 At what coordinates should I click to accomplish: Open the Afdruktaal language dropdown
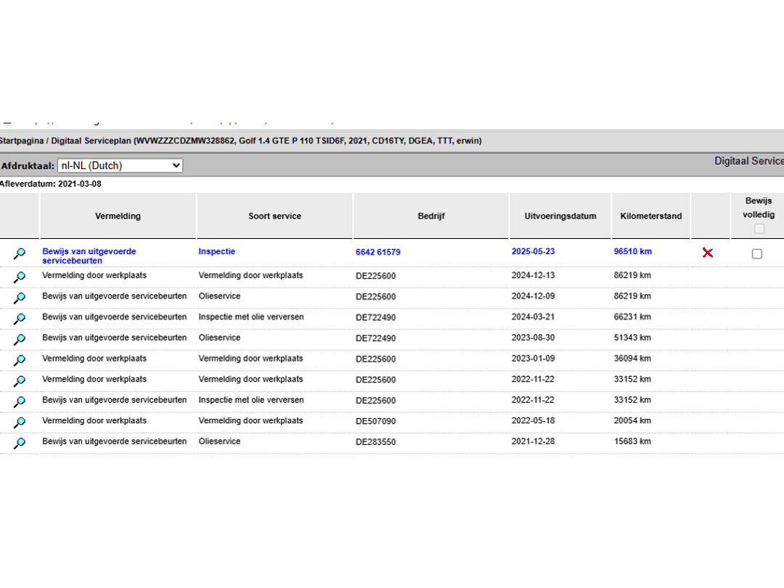click(x=120, y=166)
